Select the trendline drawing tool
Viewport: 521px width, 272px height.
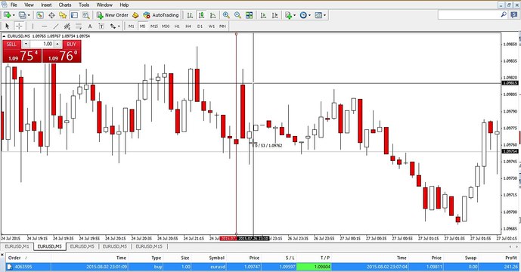[x=56, y=26]
